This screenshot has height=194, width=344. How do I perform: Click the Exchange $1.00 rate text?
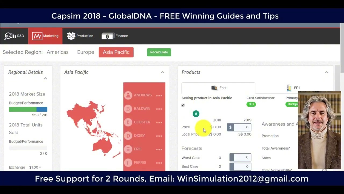point(25,167)
